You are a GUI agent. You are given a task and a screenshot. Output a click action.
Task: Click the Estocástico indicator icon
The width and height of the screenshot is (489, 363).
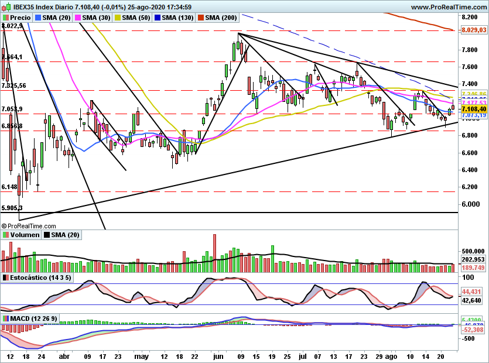click(6, 278)
